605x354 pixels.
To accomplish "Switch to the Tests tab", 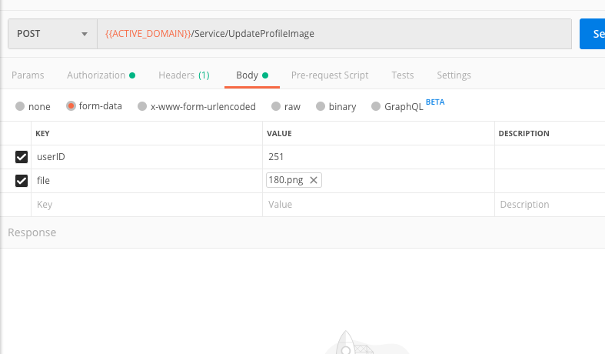I will pos(402,75).
